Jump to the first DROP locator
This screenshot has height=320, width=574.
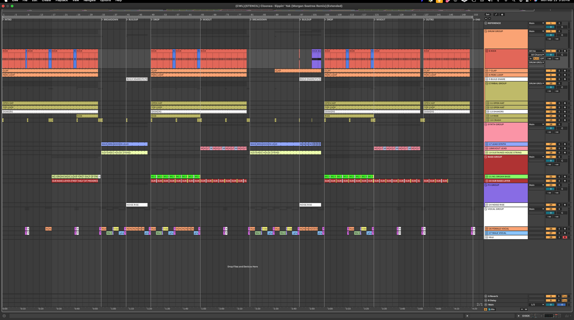pyautogui.click(x=155, y=19)
